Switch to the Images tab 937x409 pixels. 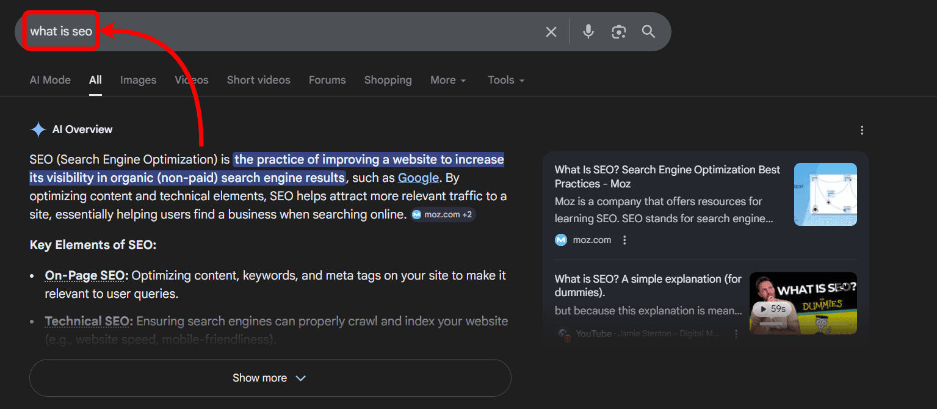tap(138, 80)
